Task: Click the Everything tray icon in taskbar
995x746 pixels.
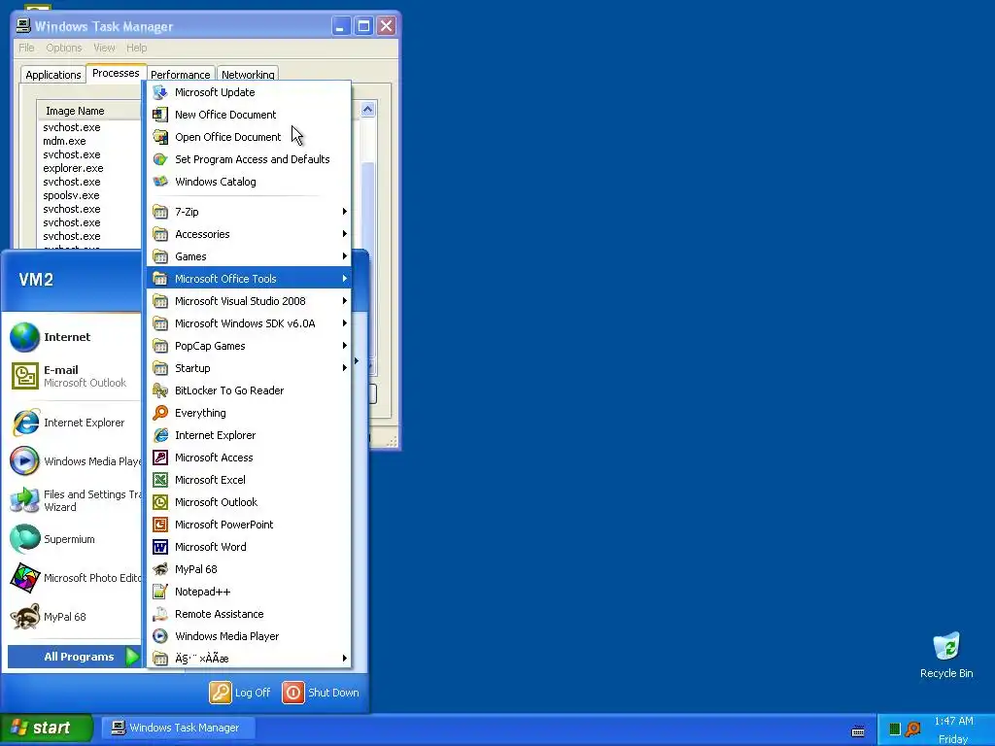Action: point(912,729)
